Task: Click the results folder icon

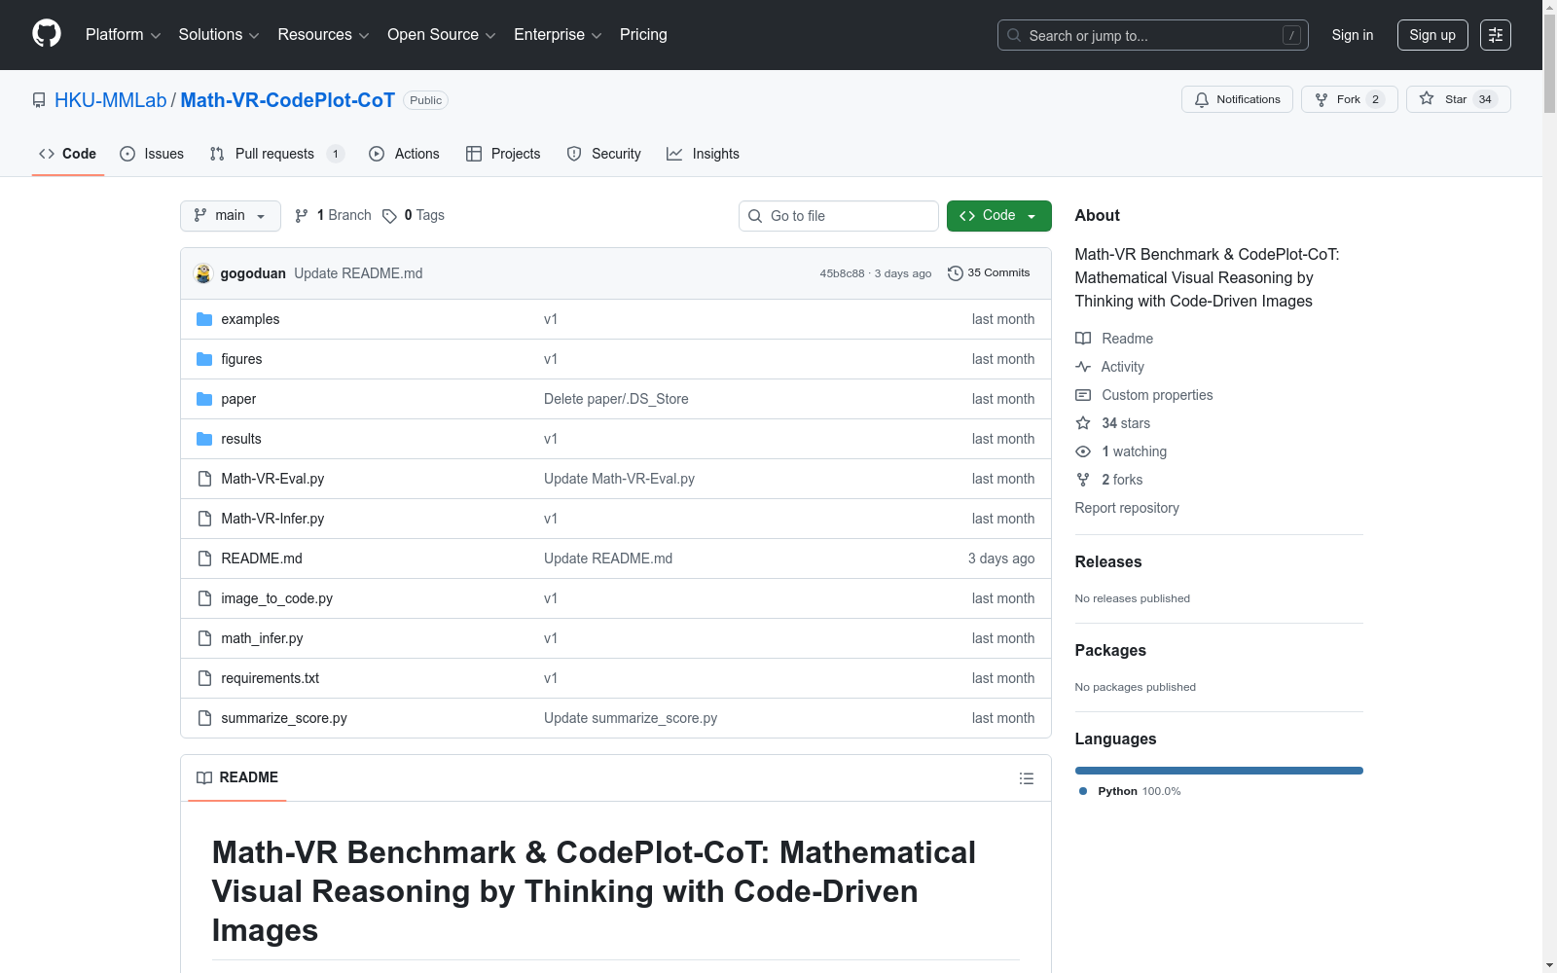Action: point(204,439)
